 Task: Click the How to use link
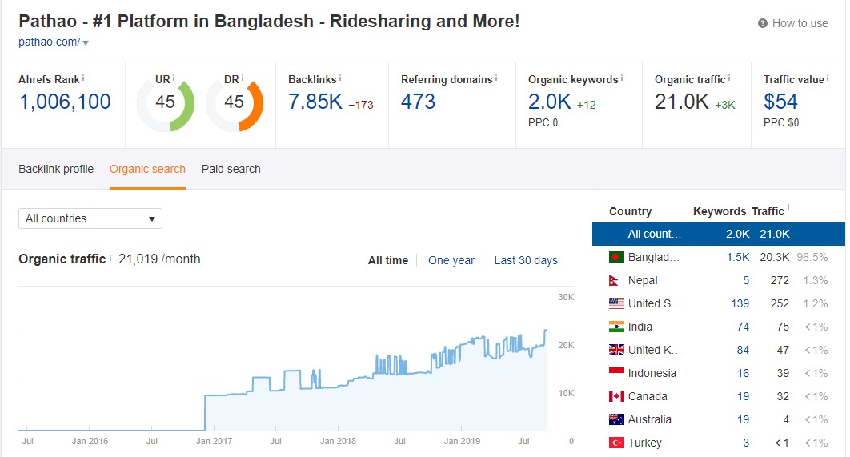click(x=800, y=23)
